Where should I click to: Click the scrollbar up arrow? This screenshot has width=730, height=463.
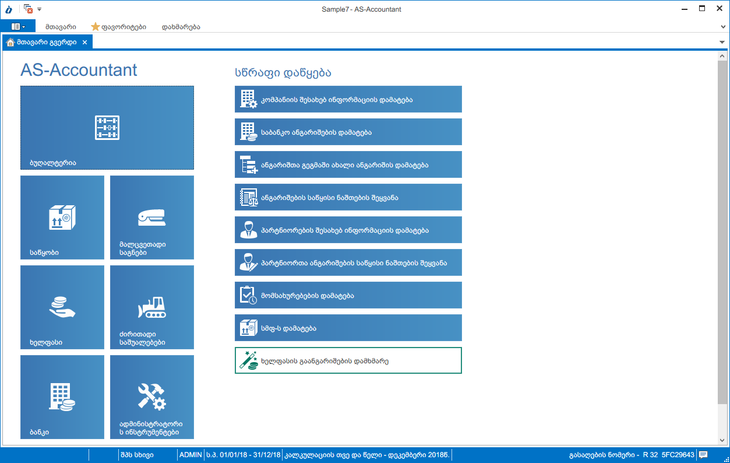point(722,56)
